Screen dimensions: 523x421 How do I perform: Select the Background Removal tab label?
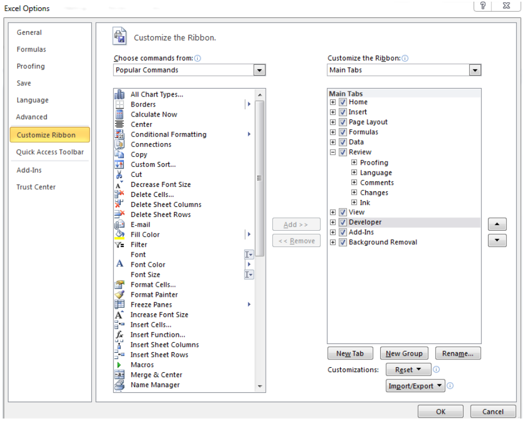pyautogui.click(x=383, y=242)
